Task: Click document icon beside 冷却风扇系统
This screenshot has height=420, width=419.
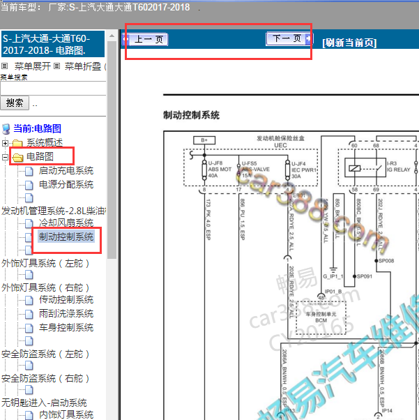Action: [x=29, y=223]
